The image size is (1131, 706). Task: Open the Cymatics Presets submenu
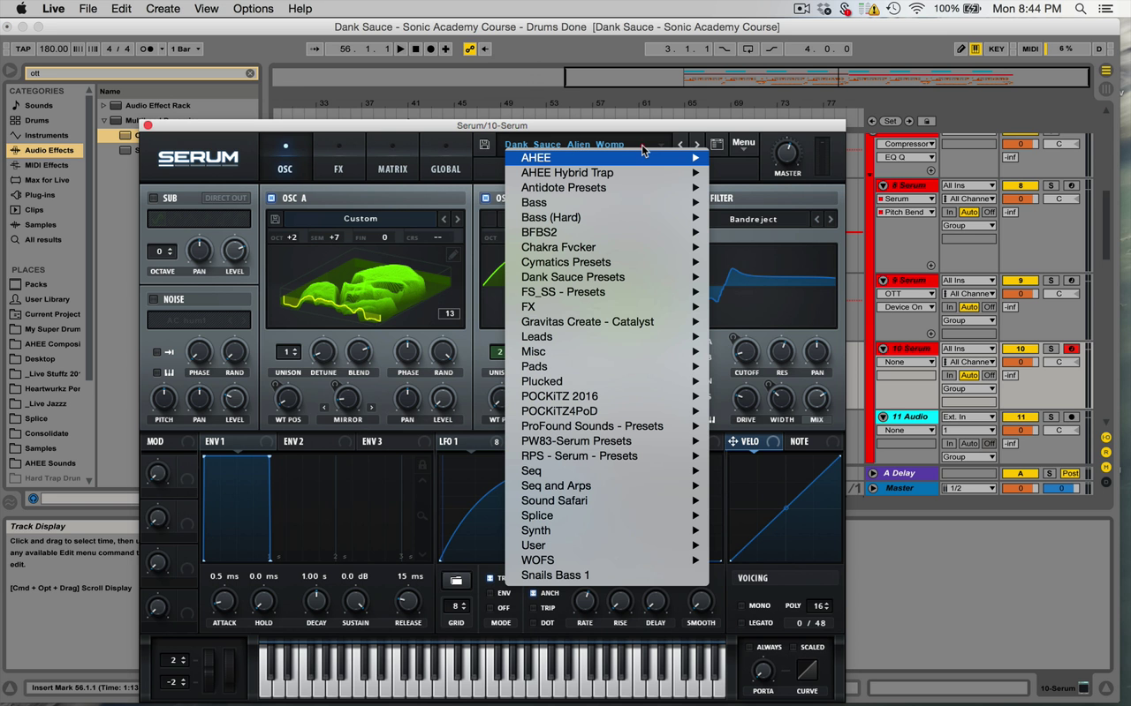tap(607, 262)
